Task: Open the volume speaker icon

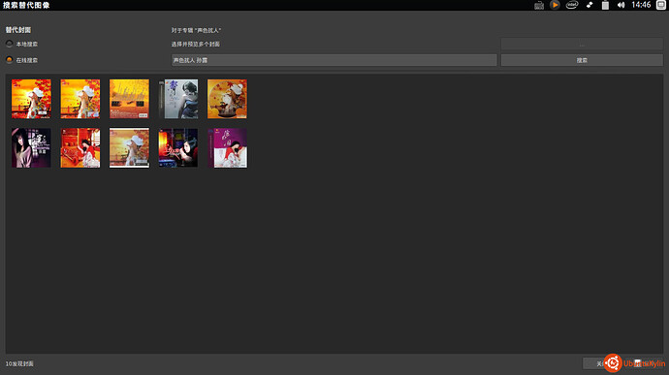Action: (621, 5)
